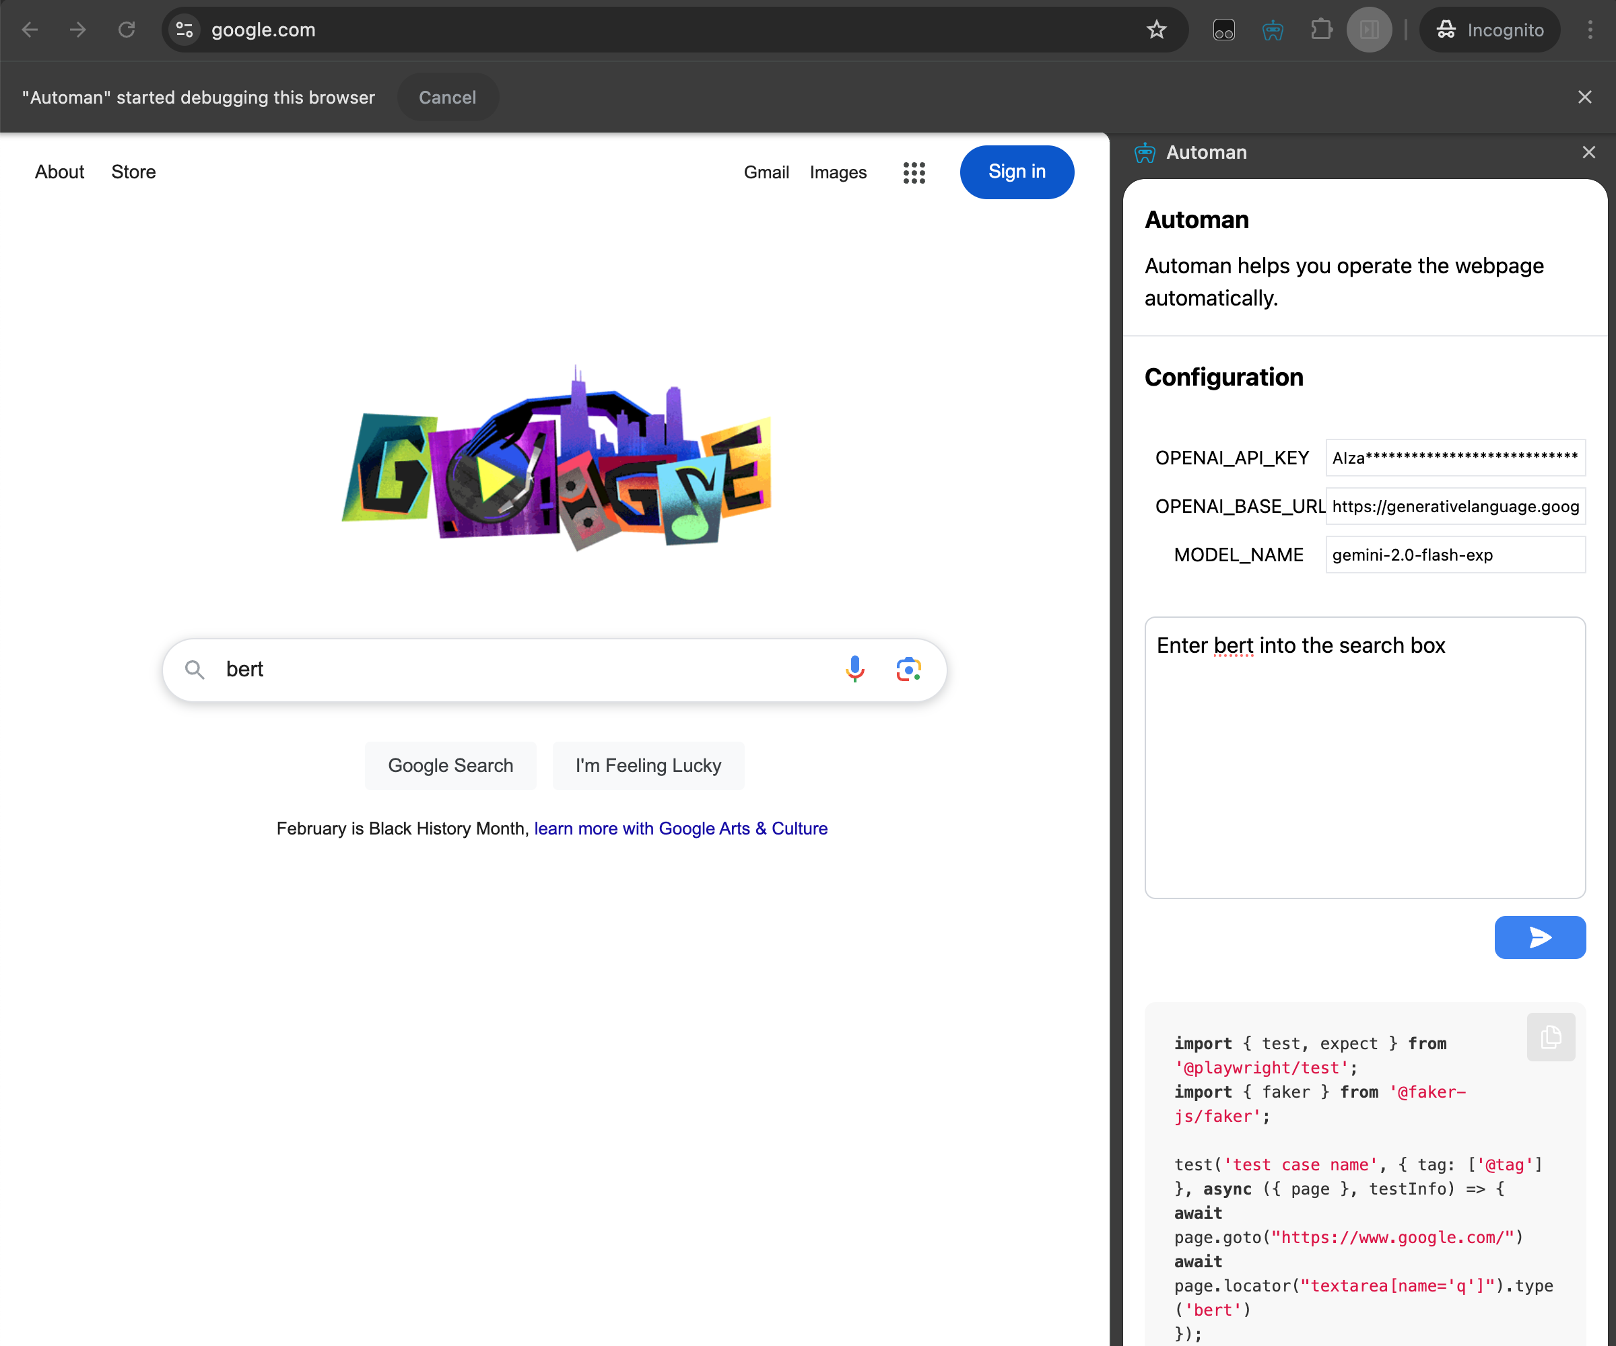Click the Configuration heading
Viewport: 1616px width, 1346px height.
point(1223,377)
